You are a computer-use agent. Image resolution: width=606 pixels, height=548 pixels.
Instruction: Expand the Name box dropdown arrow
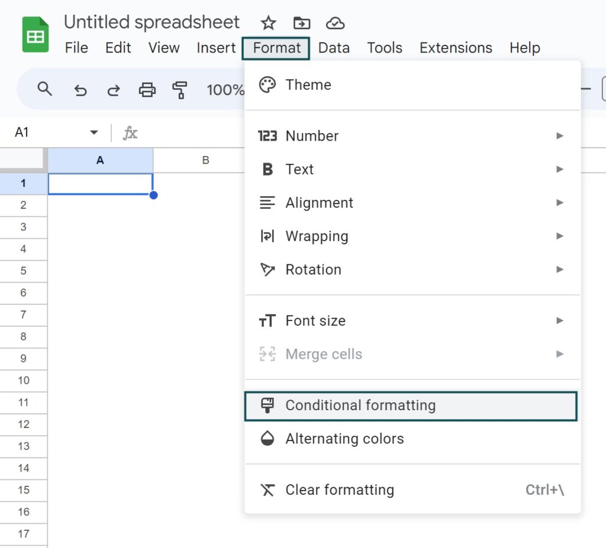click(x=94, y=132)
